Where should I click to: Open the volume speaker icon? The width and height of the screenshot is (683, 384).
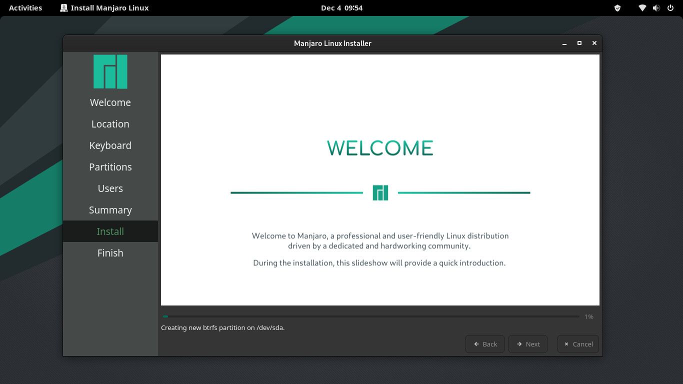[656, 8]
